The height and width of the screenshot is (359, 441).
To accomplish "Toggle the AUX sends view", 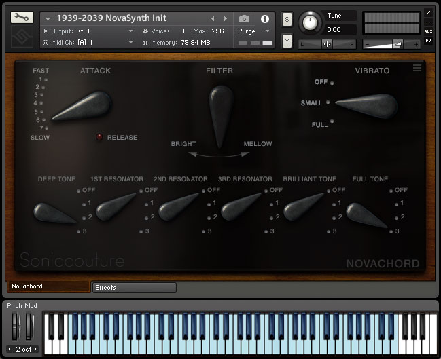I will point(428,31).
